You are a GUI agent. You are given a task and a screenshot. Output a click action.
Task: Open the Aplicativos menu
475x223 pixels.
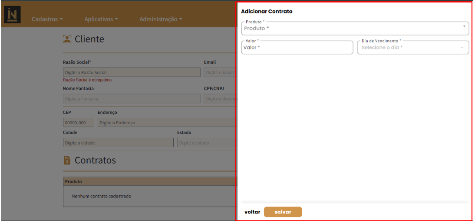coord(101,19)
